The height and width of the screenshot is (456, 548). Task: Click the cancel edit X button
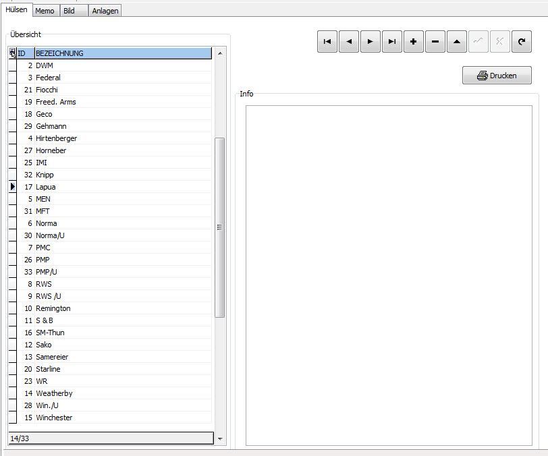pyautogui.click(x=500, y=42)
